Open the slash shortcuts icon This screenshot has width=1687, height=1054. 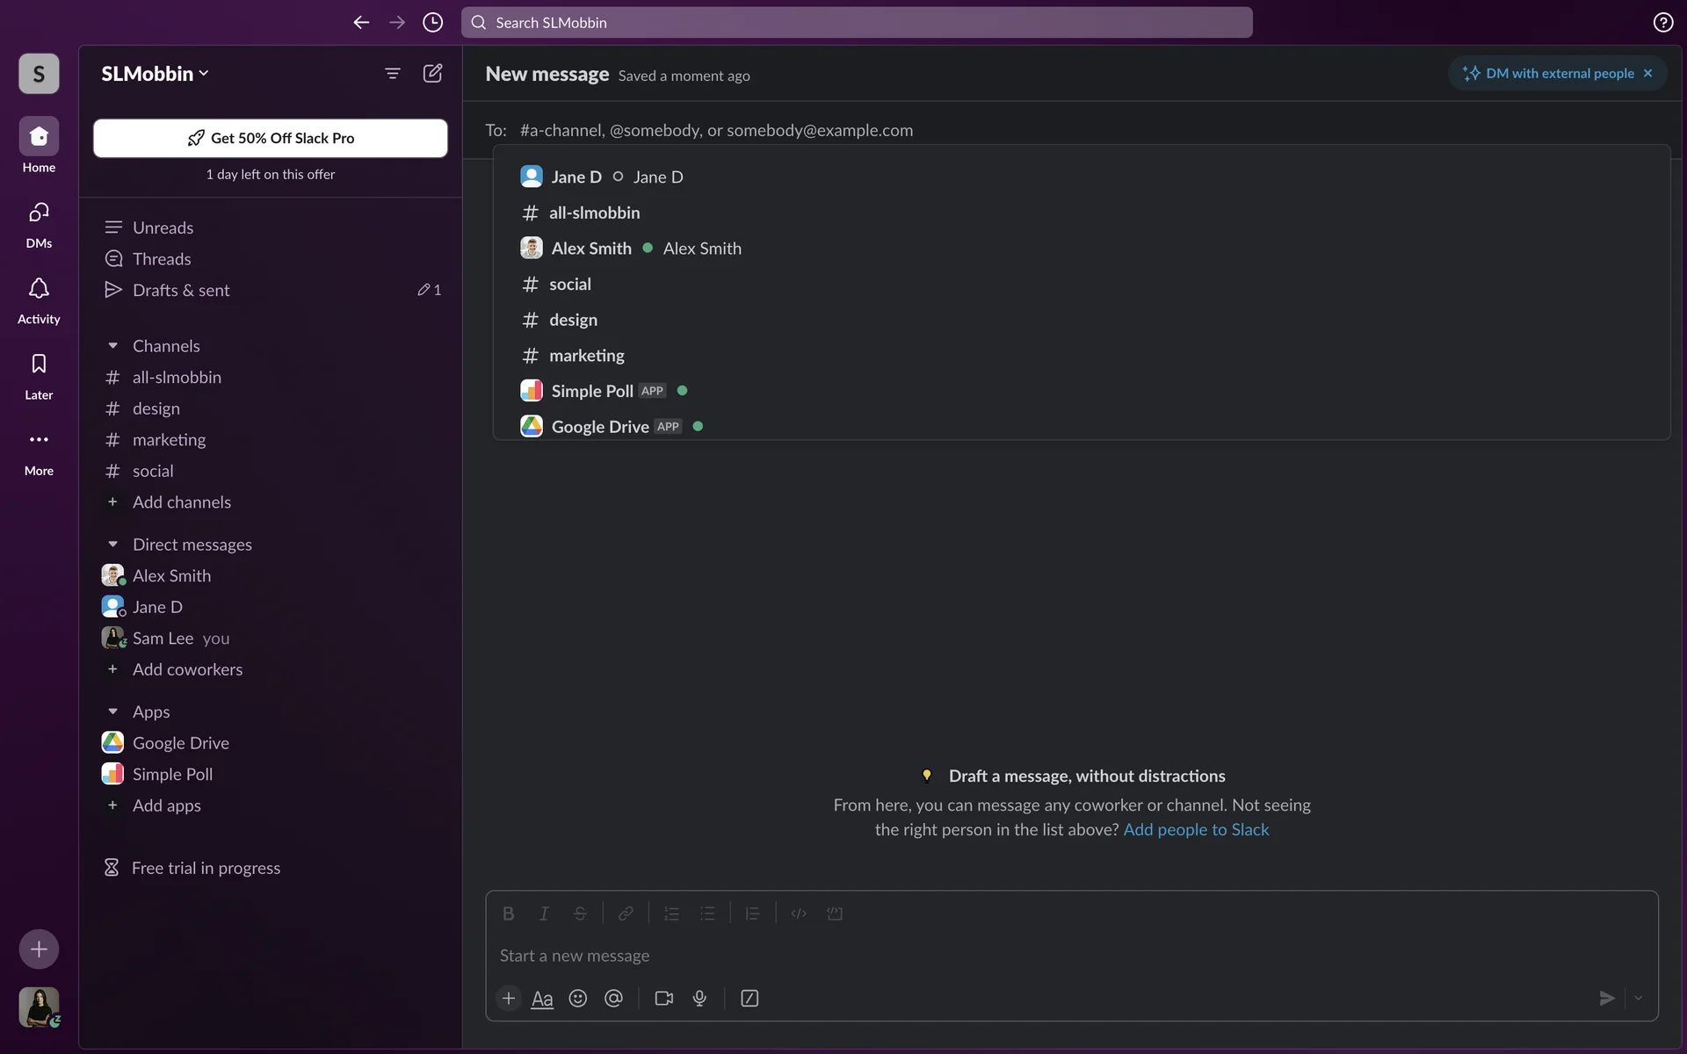(749, 998)
